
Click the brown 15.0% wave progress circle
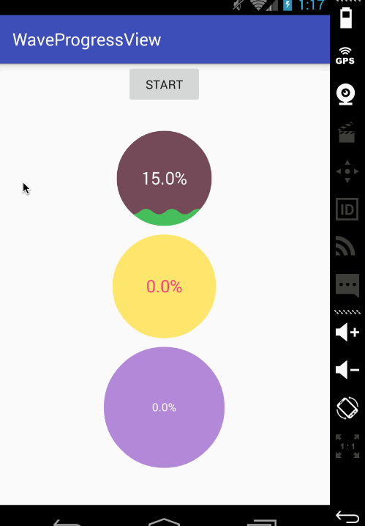click(164, 178)
